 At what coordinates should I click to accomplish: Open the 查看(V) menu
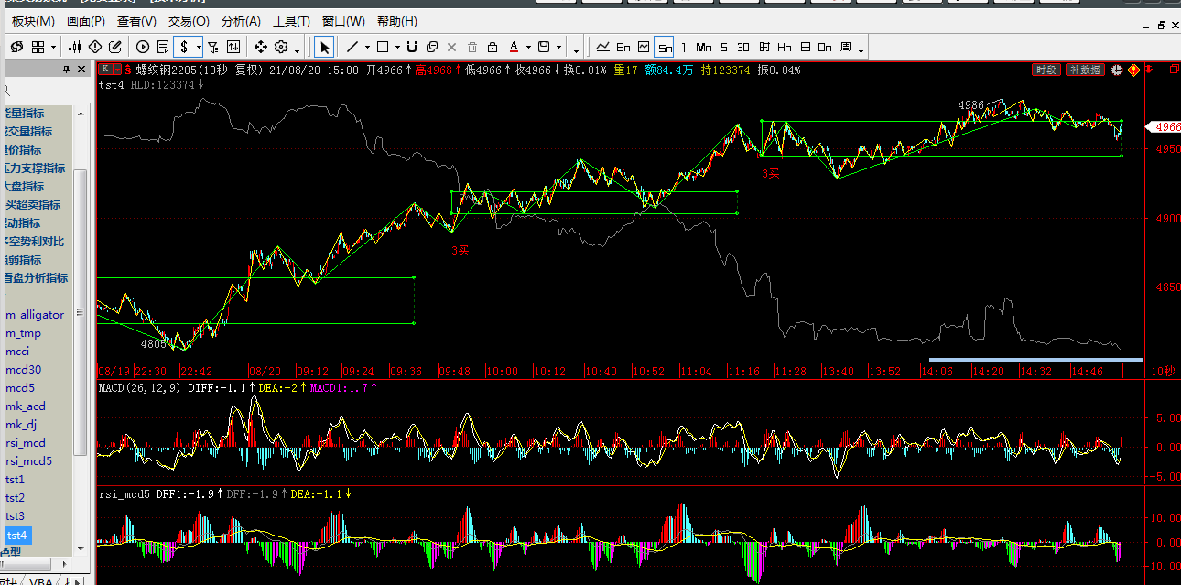[136, 21]
